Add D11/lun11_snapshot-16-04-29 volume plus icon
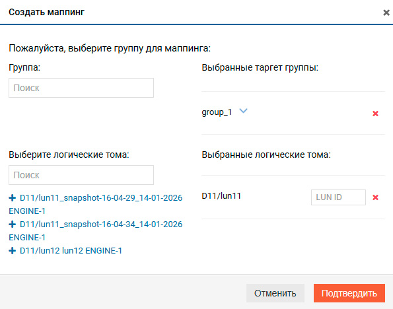393x309 pixels. point(12,197)
